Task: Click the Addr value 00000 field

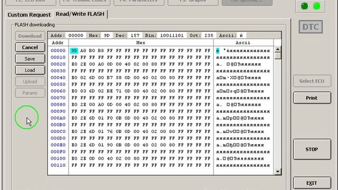Action: tap(76, 35)
